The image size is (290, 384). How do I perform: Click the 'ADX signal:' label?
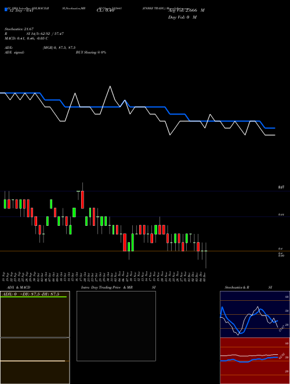[14, 52]
